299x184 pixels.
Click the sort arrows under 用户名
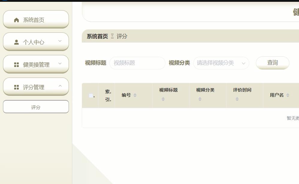click(x=289, y=95)
